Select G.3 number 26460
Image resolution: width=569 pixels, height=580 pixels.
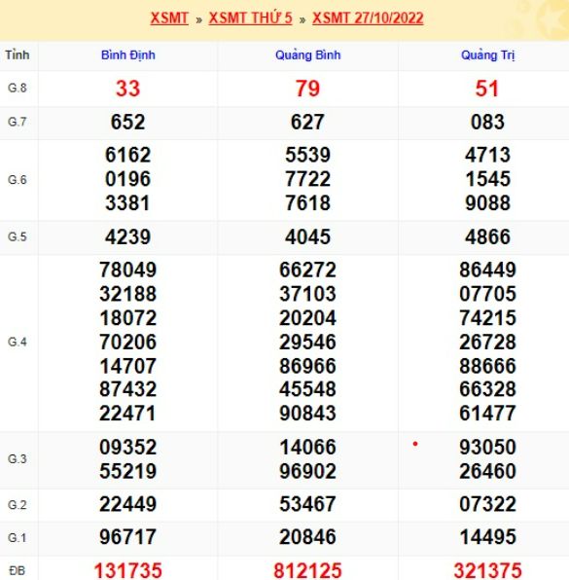pos(488,471)
